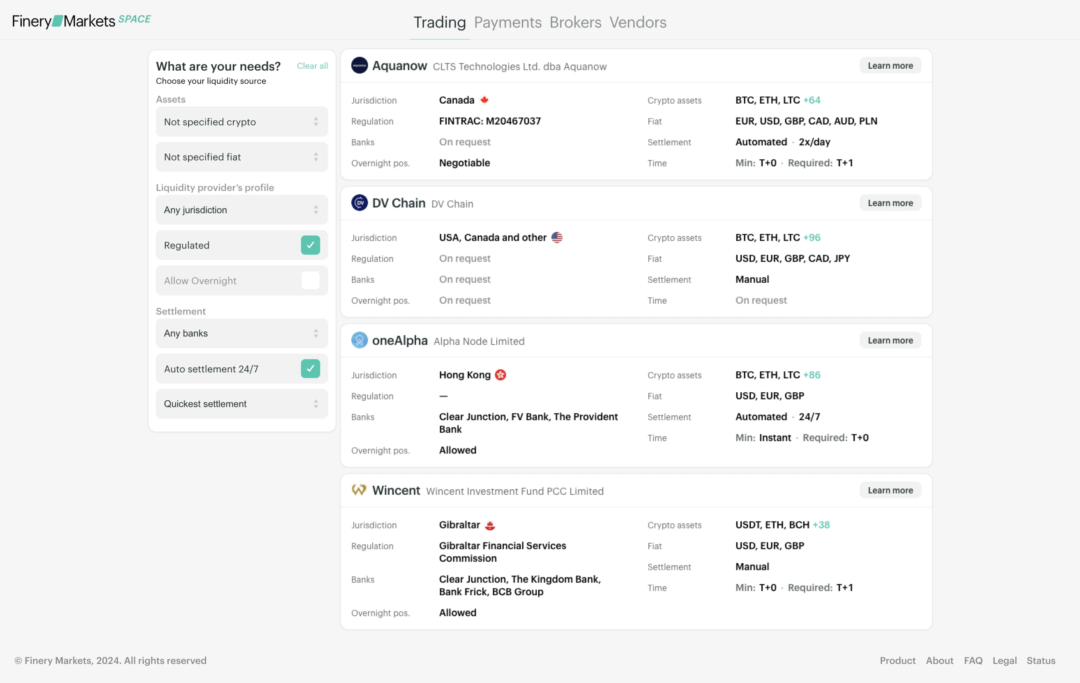Click the oneAlpha logo icon
This screenshot has width=1080, height=683.
pos(359,340)
